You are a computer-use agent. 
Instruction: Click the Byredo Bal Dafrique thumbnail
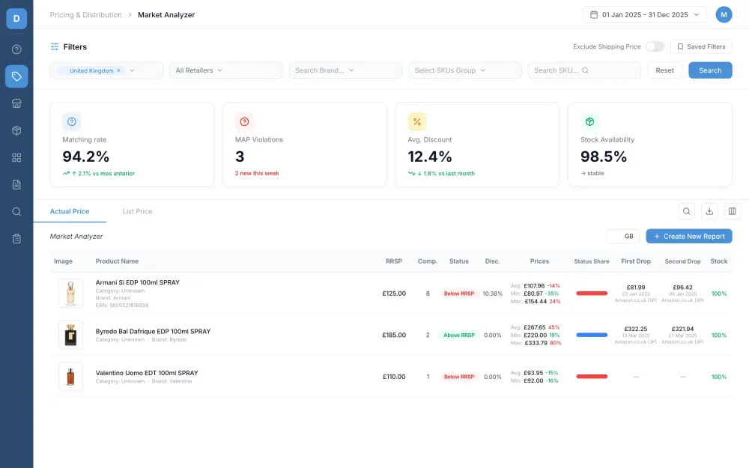[x=70, y=335]
